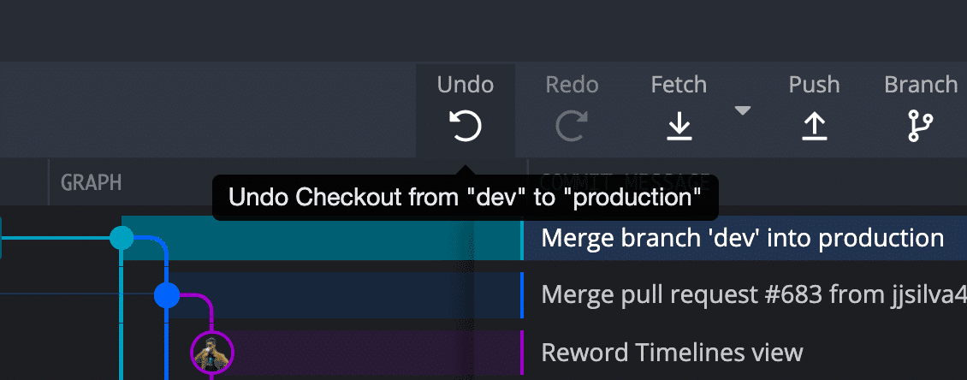This screenshot has width=967, height=380.
Task: Click the "Push" text label in toolbar
Action: [814, 85]
